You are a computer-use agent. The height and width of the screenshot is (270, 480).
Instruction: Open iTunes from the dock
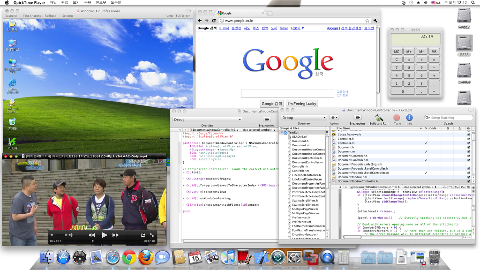[228, 257]
